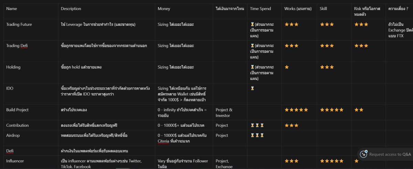Click the five-star Skill rating in Build Project row

pyautogui.click(x=332, y=110)
